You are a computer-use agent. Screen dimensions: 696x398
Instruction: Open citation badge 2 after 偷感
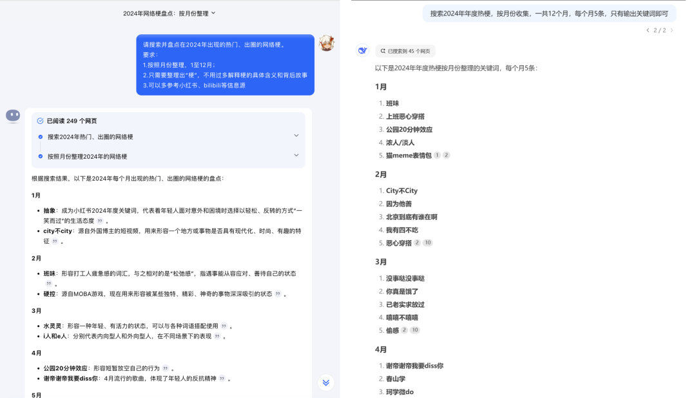point(404,330)
